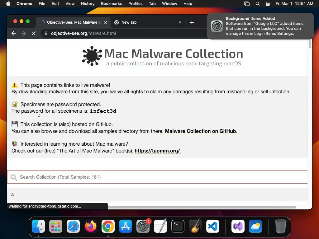Viewport: 319px width, 239px height.
Task: Click into the Search Collection field
Action: pyautogui.click(x=157, y=177)
